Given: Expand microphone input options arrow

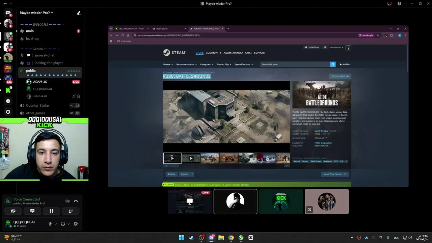Looking at the screenshot, I should pyautogui.click(x=56, y=224).
